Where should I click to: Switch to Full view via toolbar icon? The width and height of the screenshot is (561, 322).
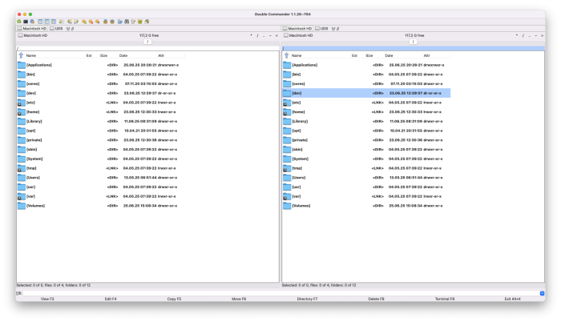coord(46,22)
